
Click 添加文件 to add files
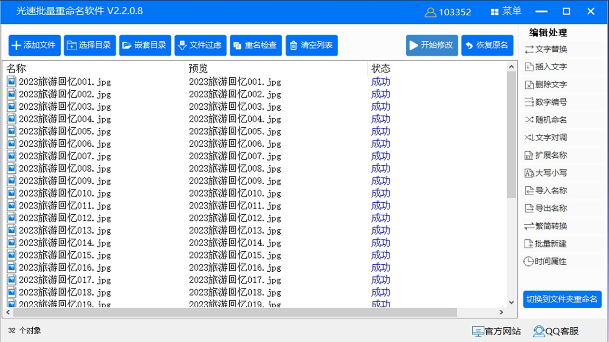(34, 45)
